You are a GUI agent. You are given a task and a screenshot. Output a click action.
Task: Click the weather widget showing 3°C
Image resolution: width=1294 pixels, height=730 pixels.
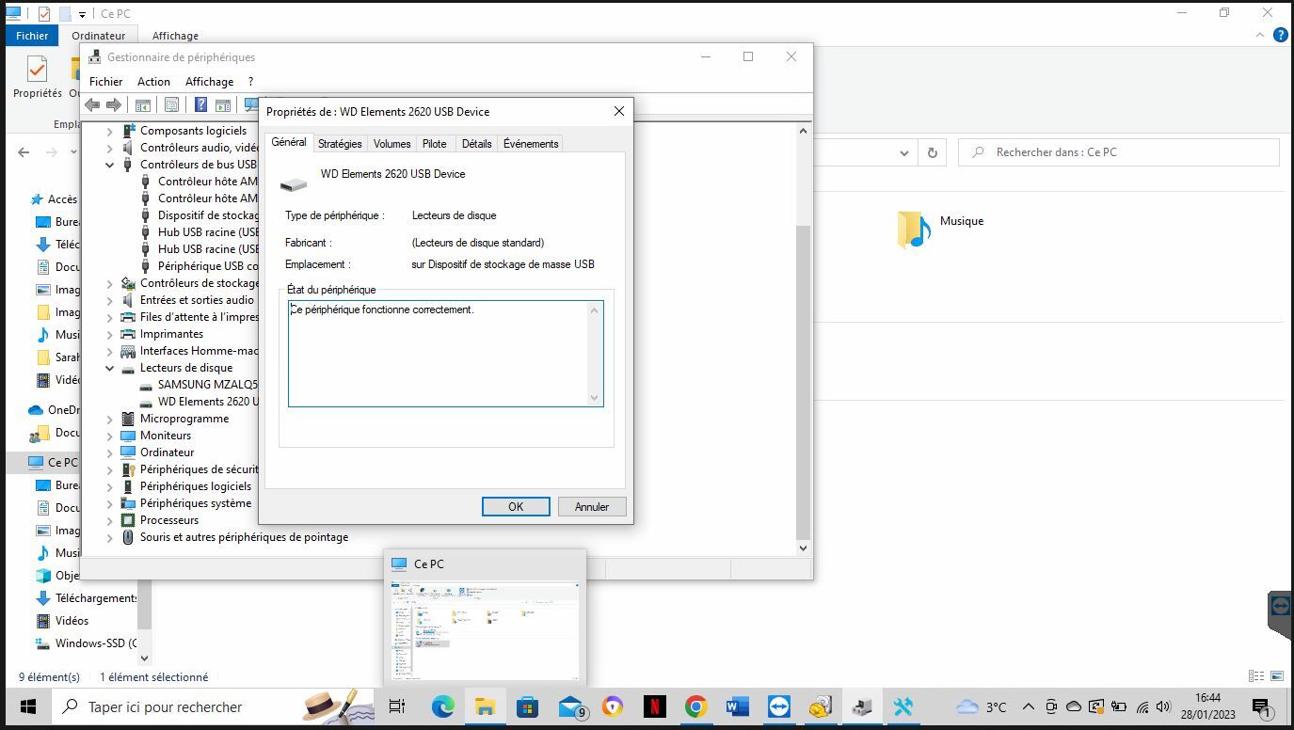[981, 706]
